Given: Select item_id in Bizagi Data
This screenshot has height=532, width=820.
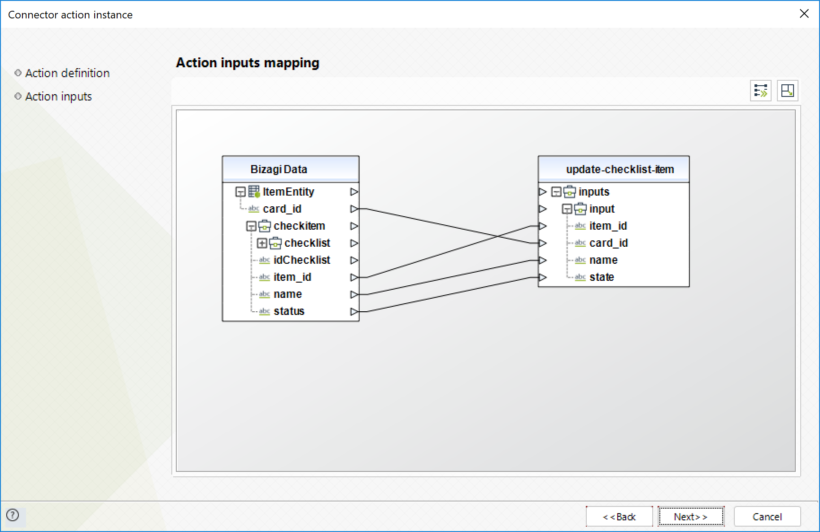Looking at the screenshot, I should pos(292,277).
